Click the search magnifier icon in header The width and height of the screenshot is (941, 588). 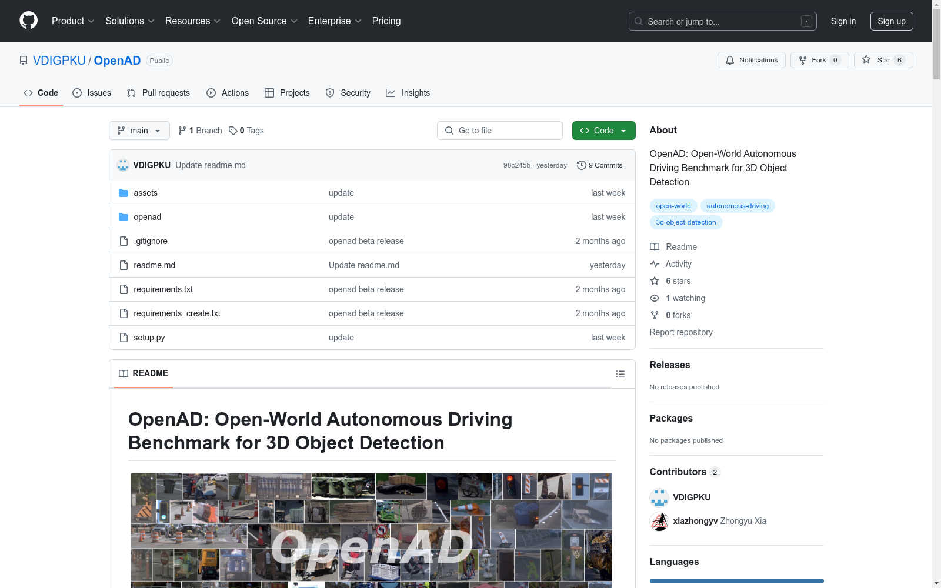tap(639, 21)
